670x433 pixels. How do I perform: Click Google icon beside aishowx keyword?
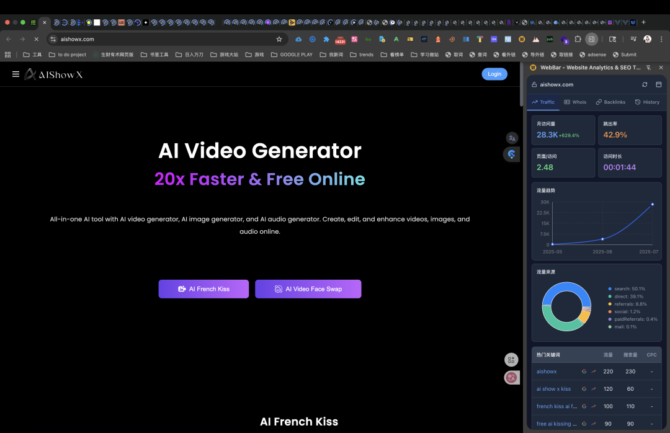[584, 372]
